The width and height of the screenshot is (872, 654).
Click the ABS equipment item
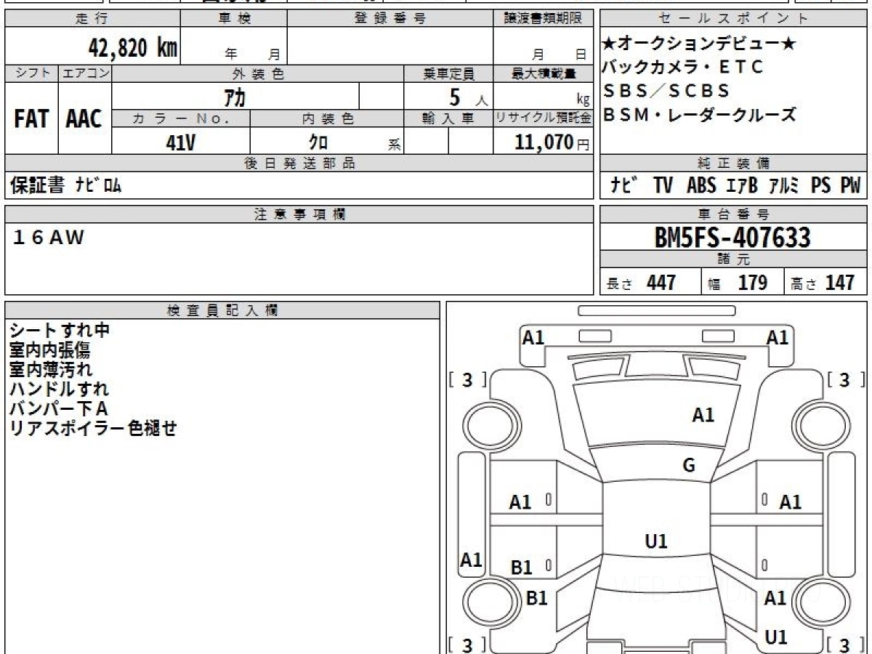701,185
